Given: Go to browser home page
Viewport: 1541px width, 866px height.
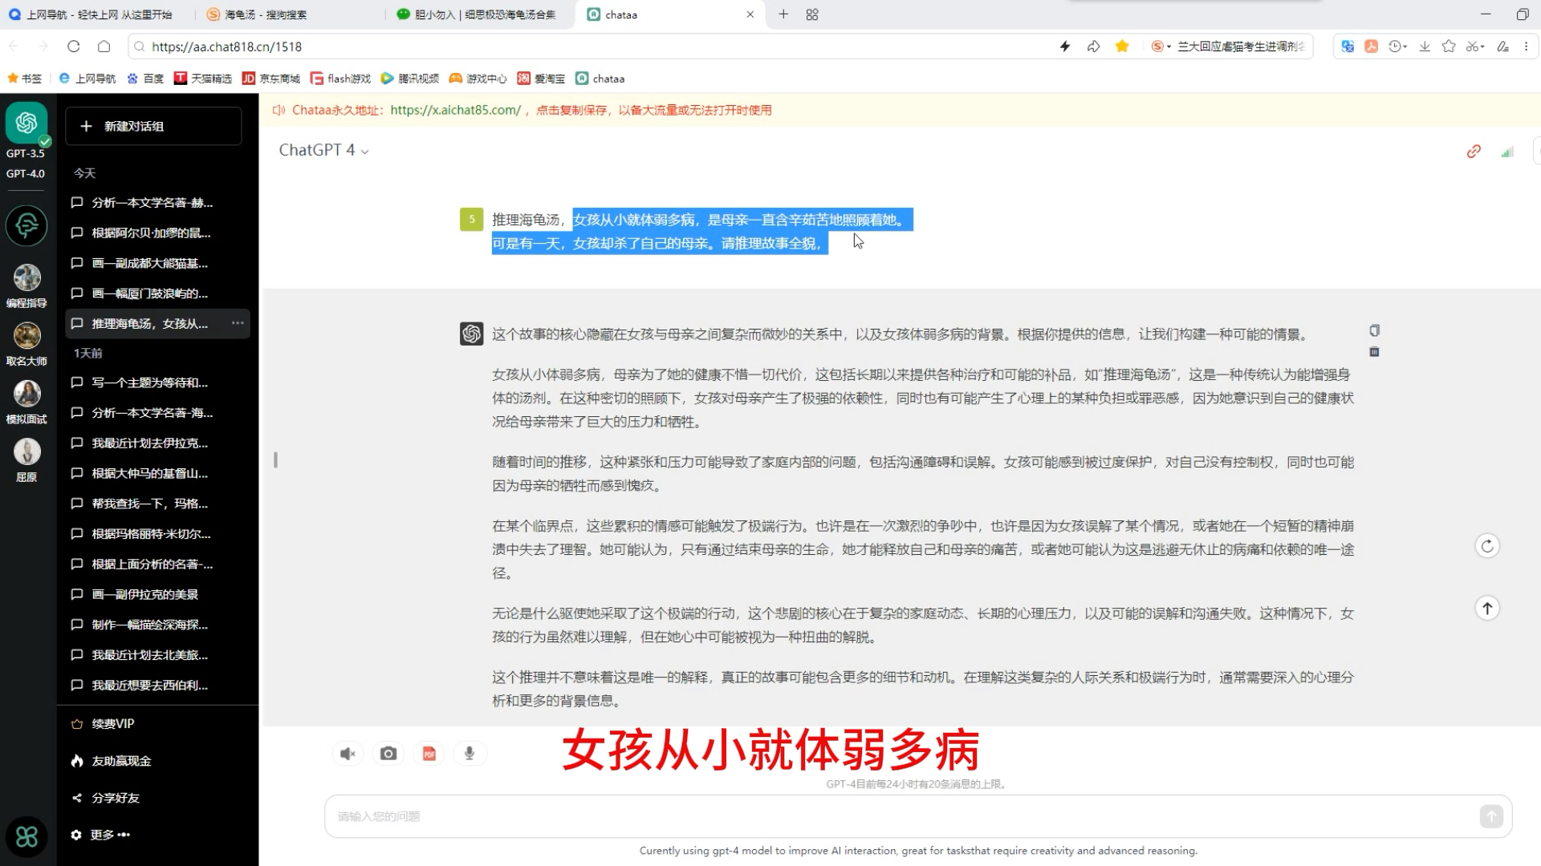Looking at the screenshot, I should (104, 47).
